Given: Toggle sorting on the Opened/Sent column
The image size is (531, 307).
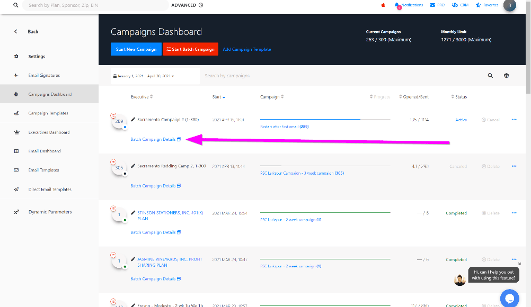Looking at the screenshot, I should click(415, 97).
